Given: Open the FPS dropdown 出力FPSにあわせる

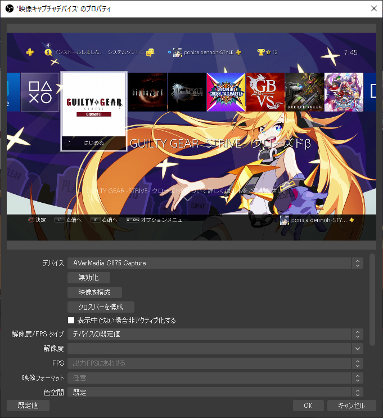Looking at the screenshot, I should [215, 363].
